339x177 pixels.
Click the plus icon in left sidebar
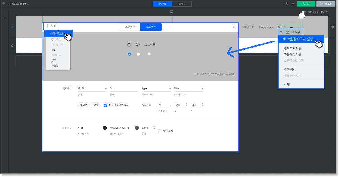tap(4, 12)
